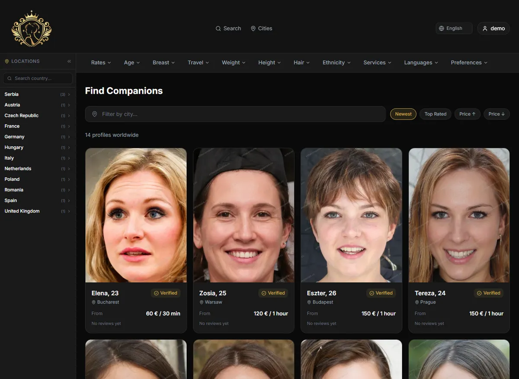This screenshot has width=519, height=379.
Task: Click the Filter by city field
Action: tap(235, 114)
